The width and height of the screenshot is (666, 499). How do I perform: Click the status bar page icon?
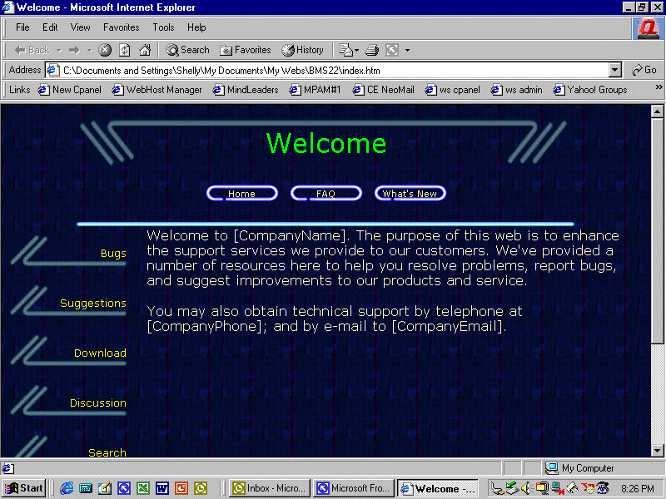pyautogui.click(x=7, y=468)
